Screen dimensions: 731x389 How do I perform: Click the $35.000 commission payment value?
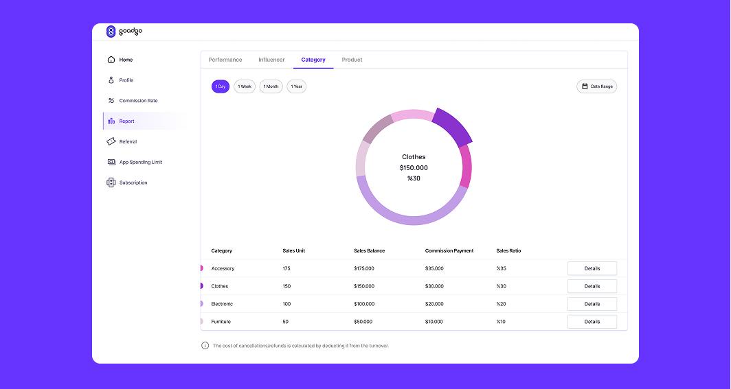[x=434, y=268]
